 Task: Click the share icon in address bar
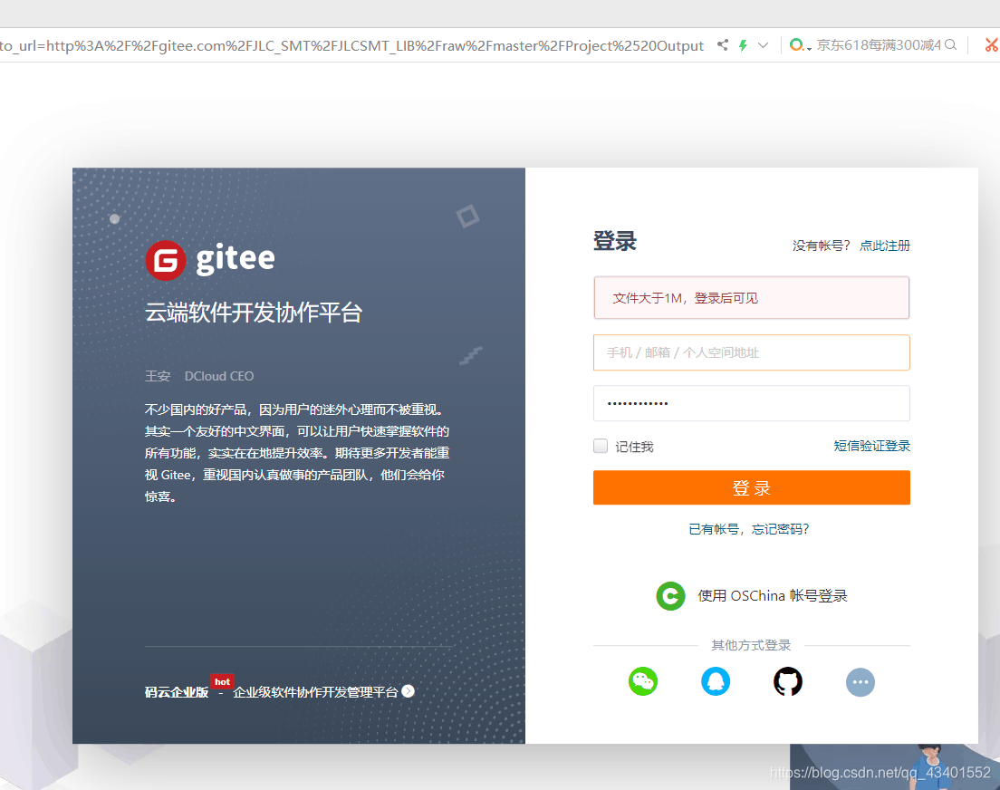pyautogui.click(x=723, y=44)
